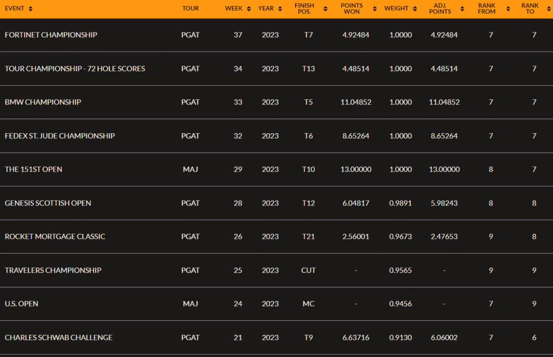Click points won 6.63716
The image size is (553, 357).
356,338
